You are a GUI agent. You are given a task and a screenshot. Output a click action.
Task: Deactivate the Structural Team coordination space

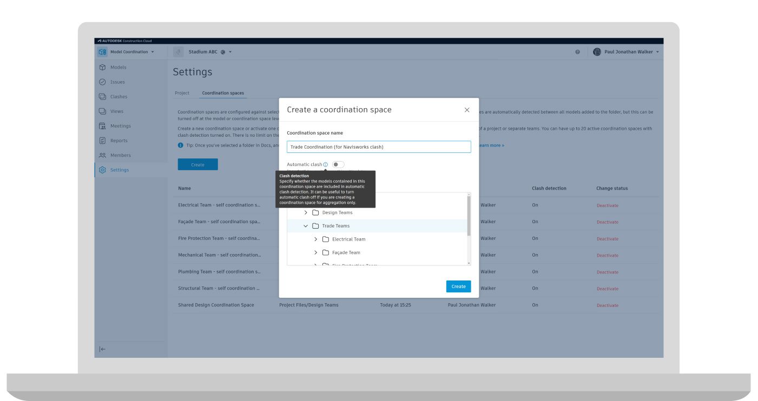[x=608, y=289]
